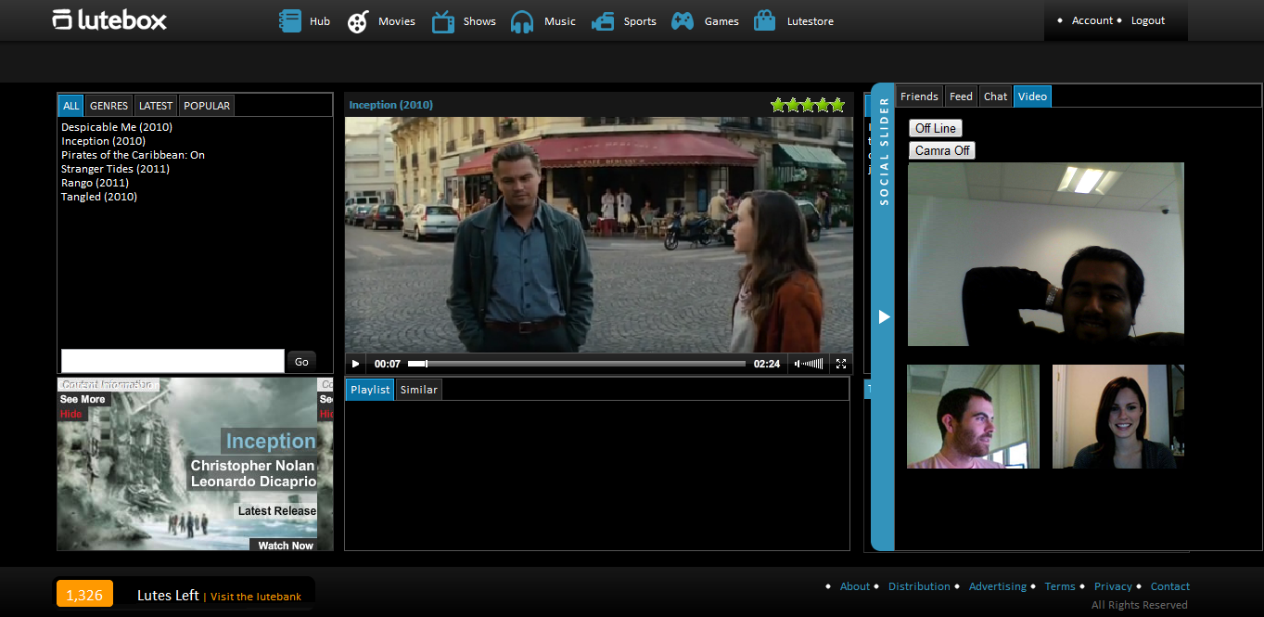
Task: Open the Contact footer link
Action: coord(1170,586)
